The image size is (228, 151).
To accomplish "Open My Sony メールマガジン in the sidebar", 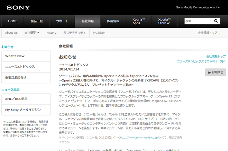I will coord(26,110).
